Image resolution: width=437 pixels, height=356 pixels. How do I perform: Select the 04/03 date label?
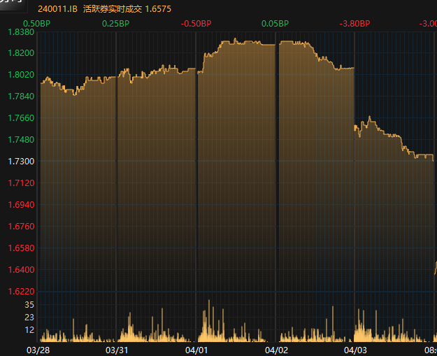pyautogui.click(x=355, y=350)
